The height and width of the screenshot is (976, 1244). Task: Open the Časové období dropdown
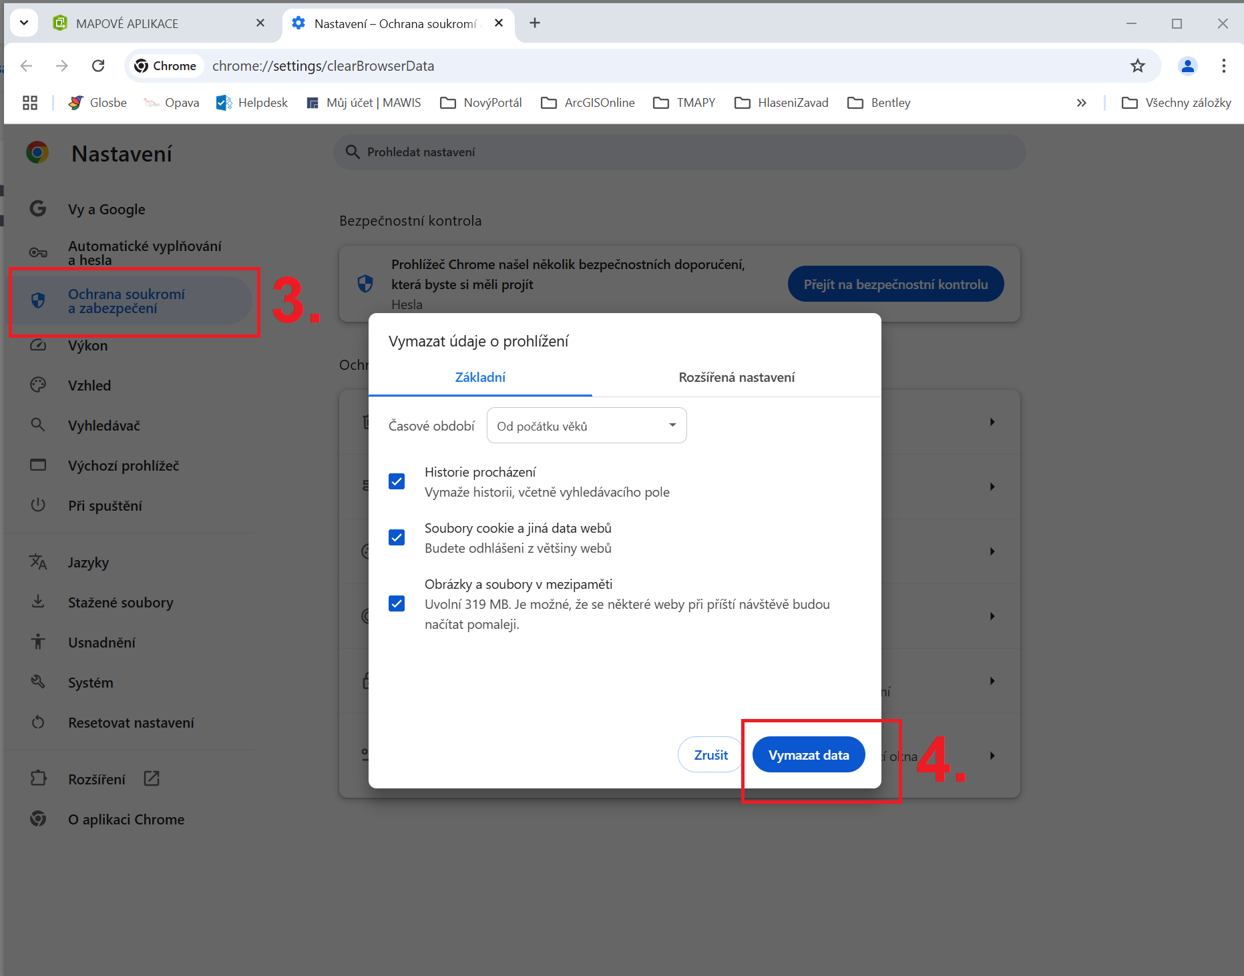pos(586,425)
